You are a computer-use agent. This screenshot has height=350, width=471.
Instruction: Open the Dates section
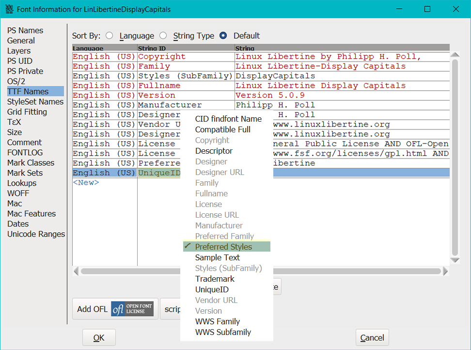[18, 224]
